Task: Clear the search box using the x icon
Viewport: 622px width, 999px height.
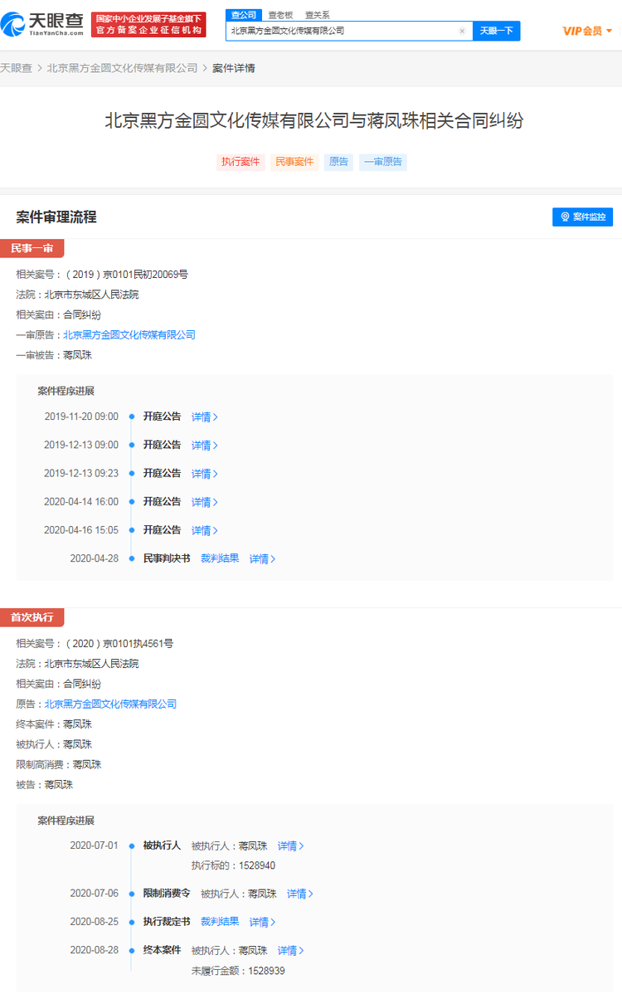Action: pos(462,31)
